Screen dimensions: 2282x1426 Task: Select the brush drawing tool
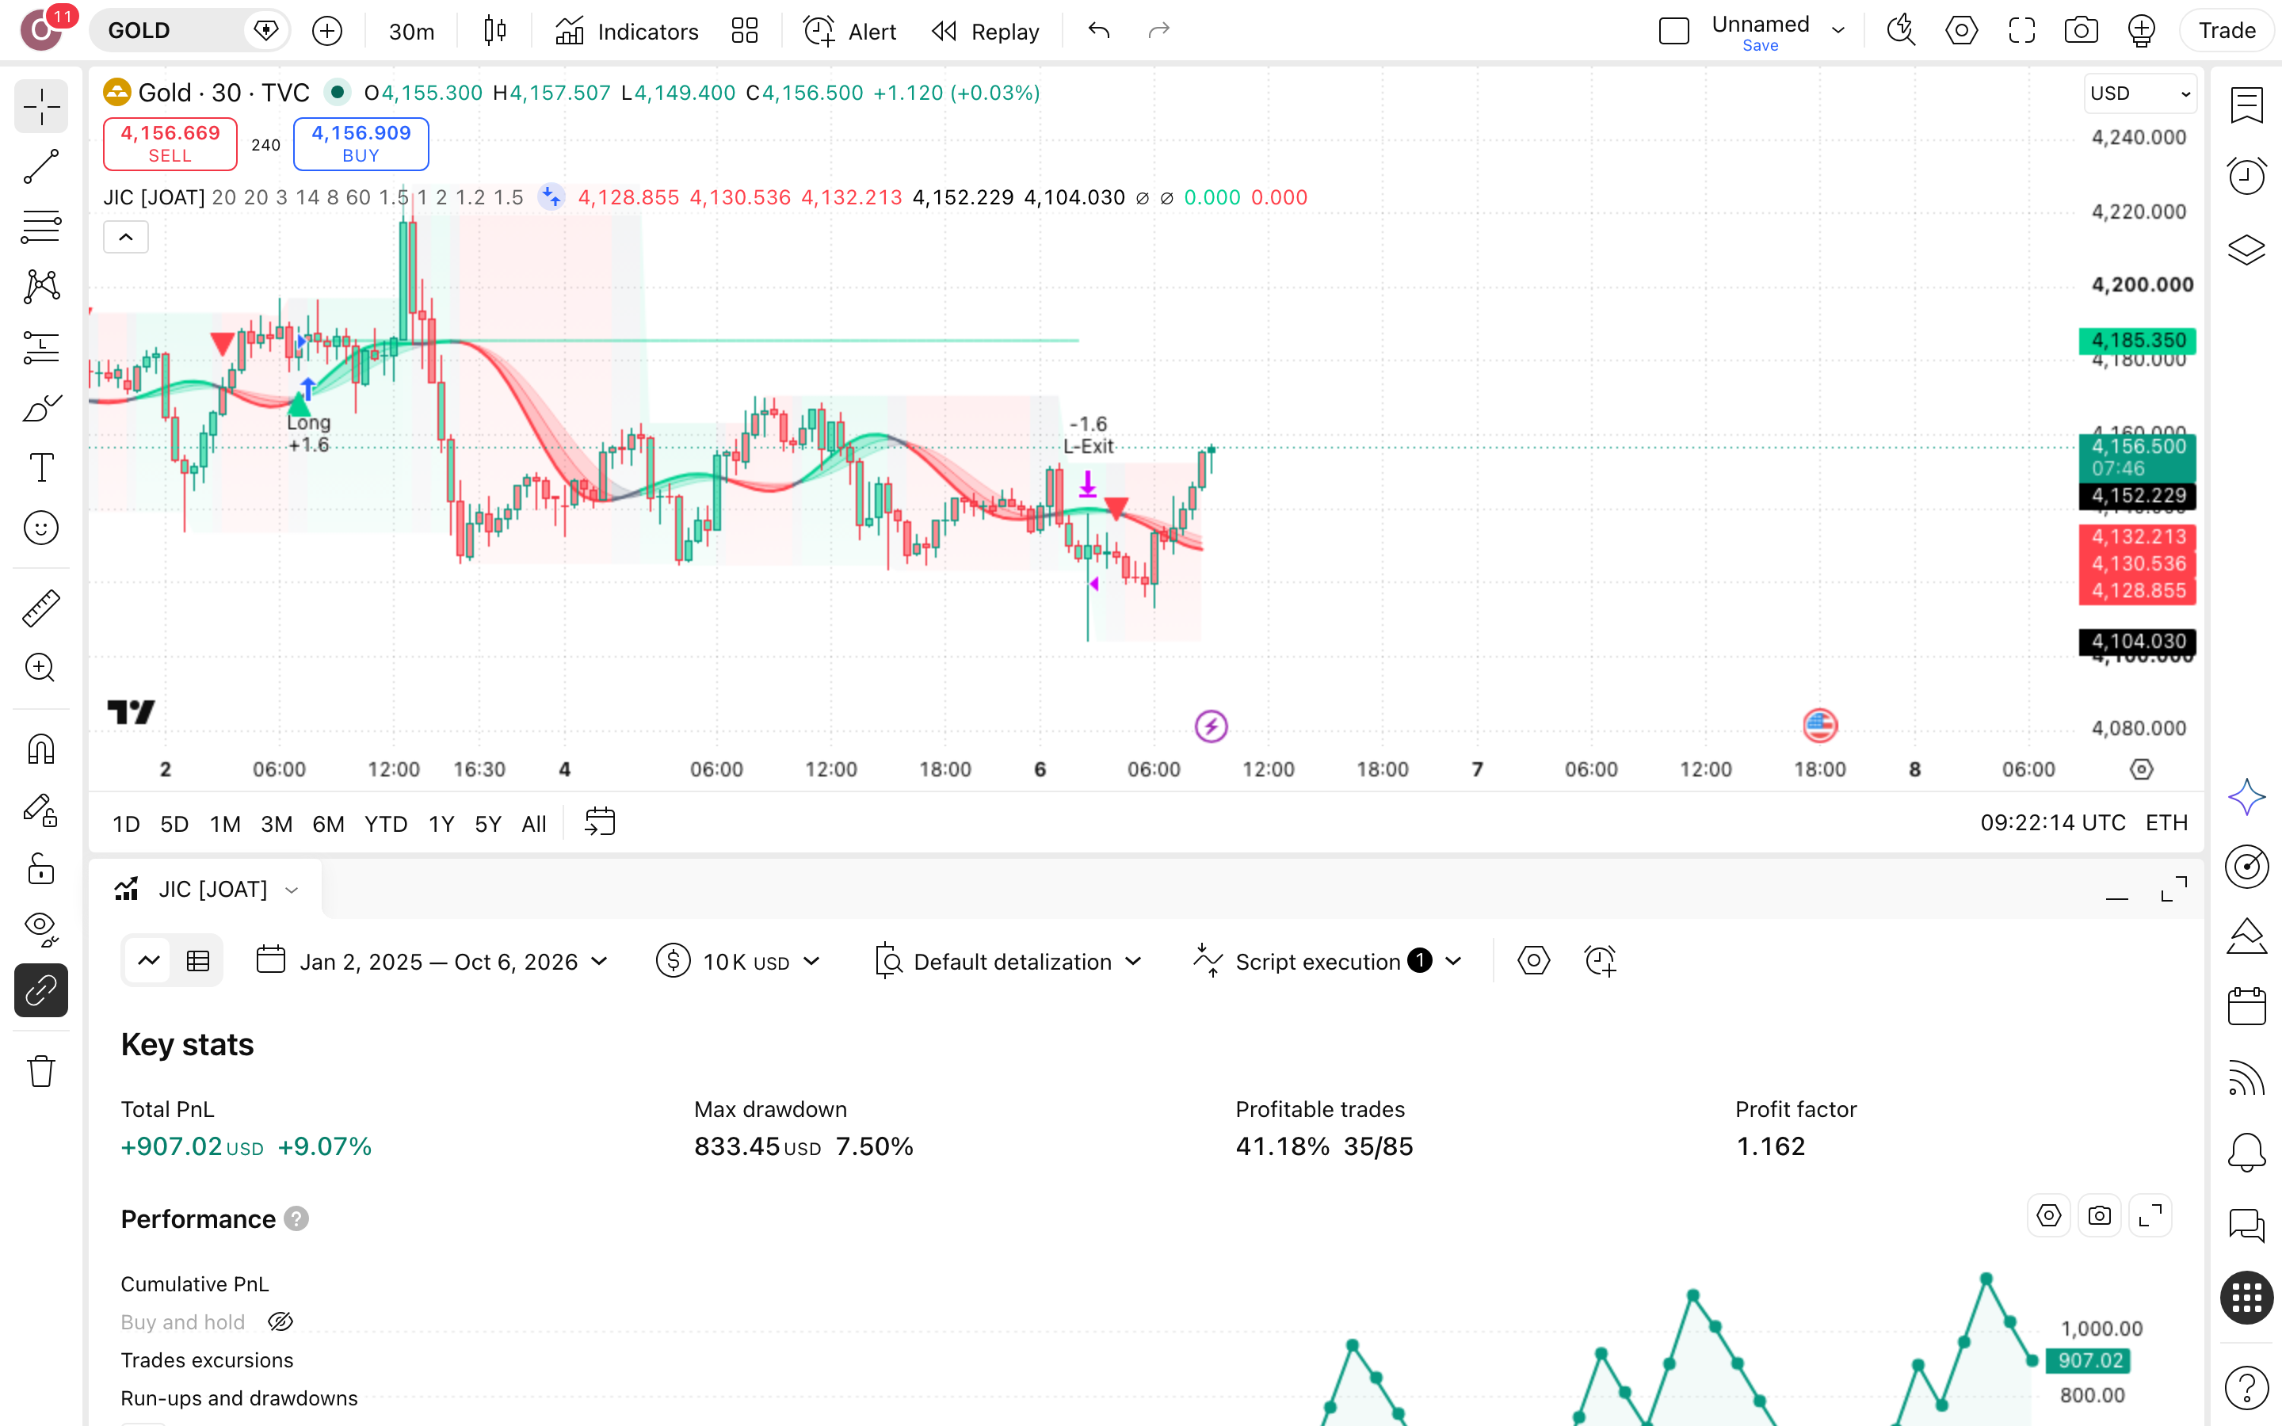click(x=40, y=407)
